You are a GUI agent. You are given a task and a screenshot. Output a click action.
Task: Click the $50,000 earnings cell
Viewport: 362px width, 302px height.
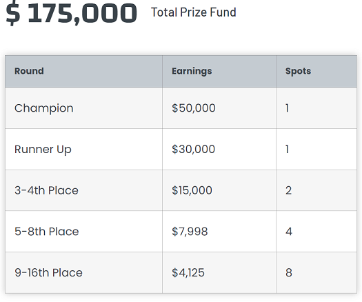219,108
